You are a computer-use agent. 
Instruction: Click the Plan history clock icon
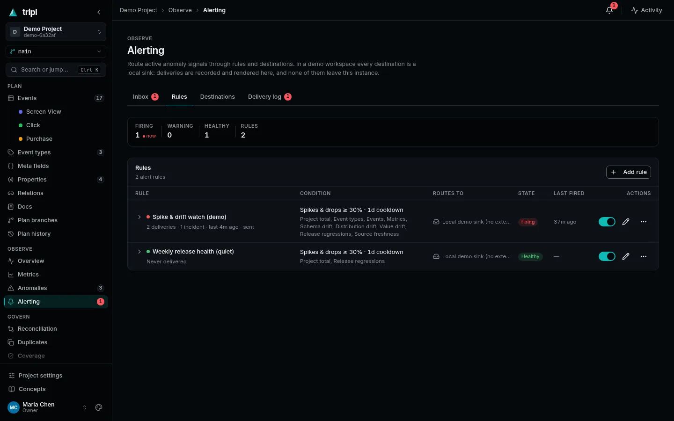click(11, 234)
